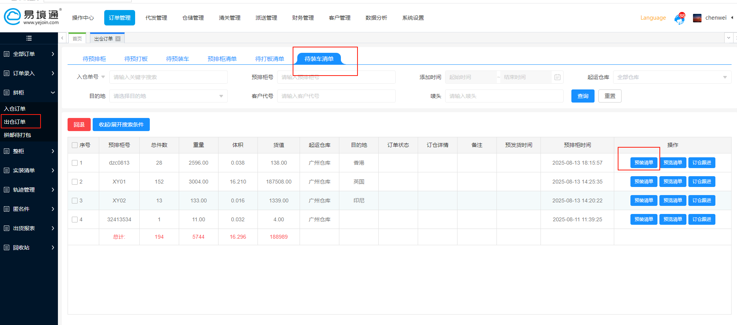Screen dimensions: 737x325
Task: Open the 财务管理 top menu
Action: (303, 18)
